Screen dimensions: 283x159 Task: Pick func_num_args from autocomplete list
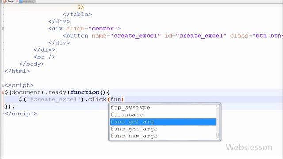pyautogui.click(x=163, y=136)
